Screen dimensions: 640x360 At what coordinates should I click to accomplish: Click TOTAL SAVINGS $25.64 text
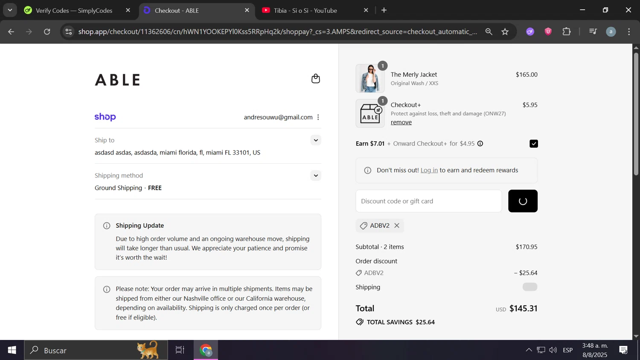(x=401, y=322)
